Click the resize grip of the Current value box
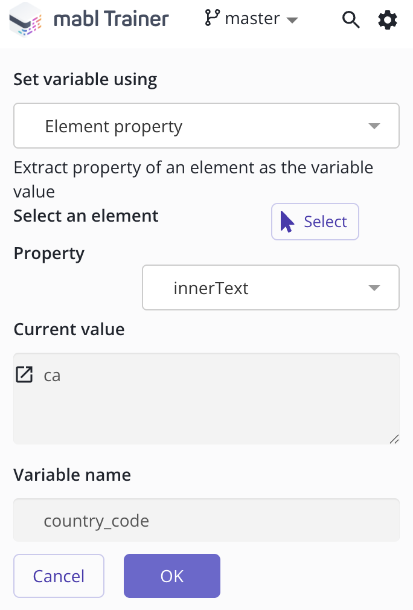This screenshot has width=413, height=610. [394, 439]
